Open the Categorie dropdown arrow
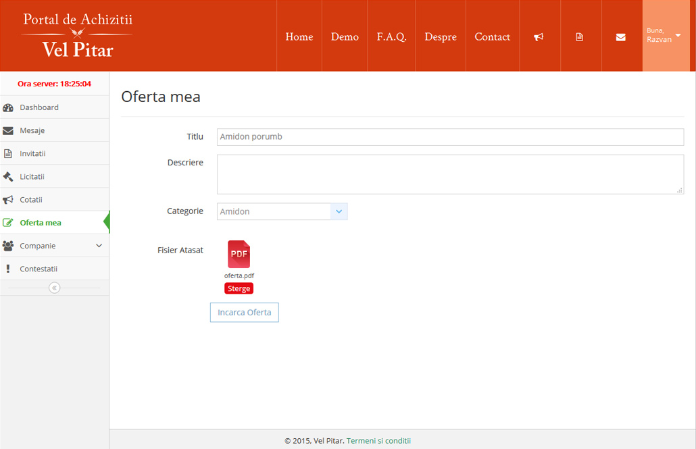This screenshot has width=696, height=449. point(339,211)
